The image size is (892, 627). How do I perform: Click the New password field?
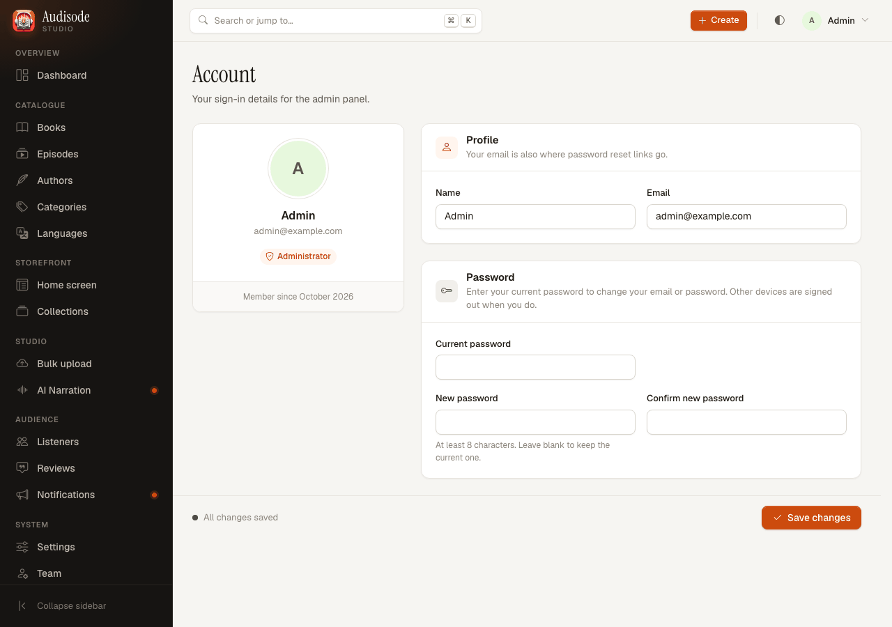(535, 422)
